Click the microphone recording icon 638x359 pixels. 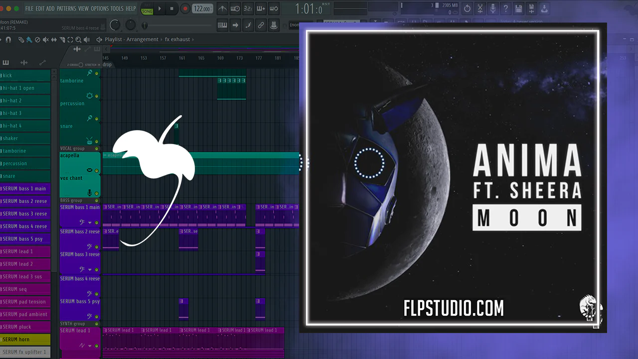click(x=493, y=8)
